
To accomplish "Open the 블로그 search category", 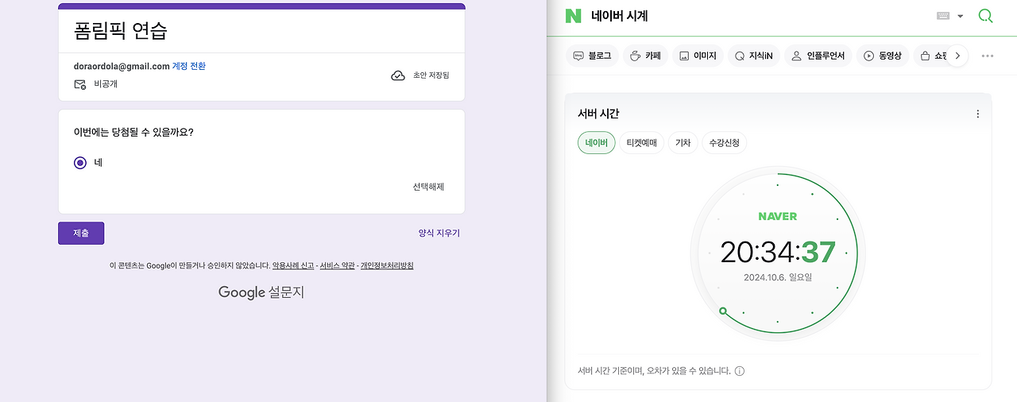I will pos(592,56).
